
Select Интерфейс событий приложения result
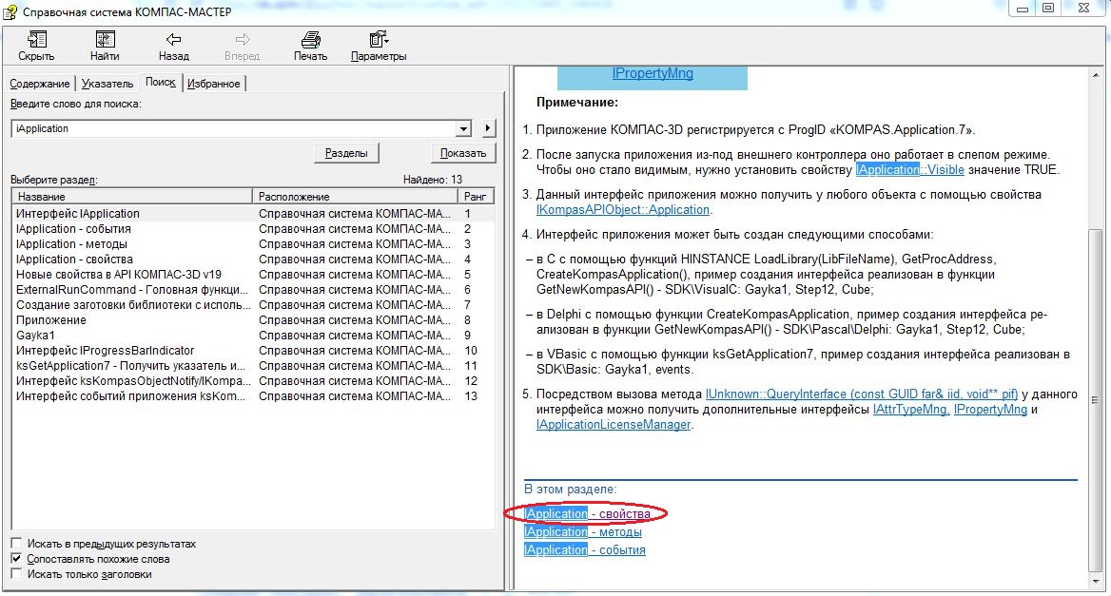click(x=253, y=396)
